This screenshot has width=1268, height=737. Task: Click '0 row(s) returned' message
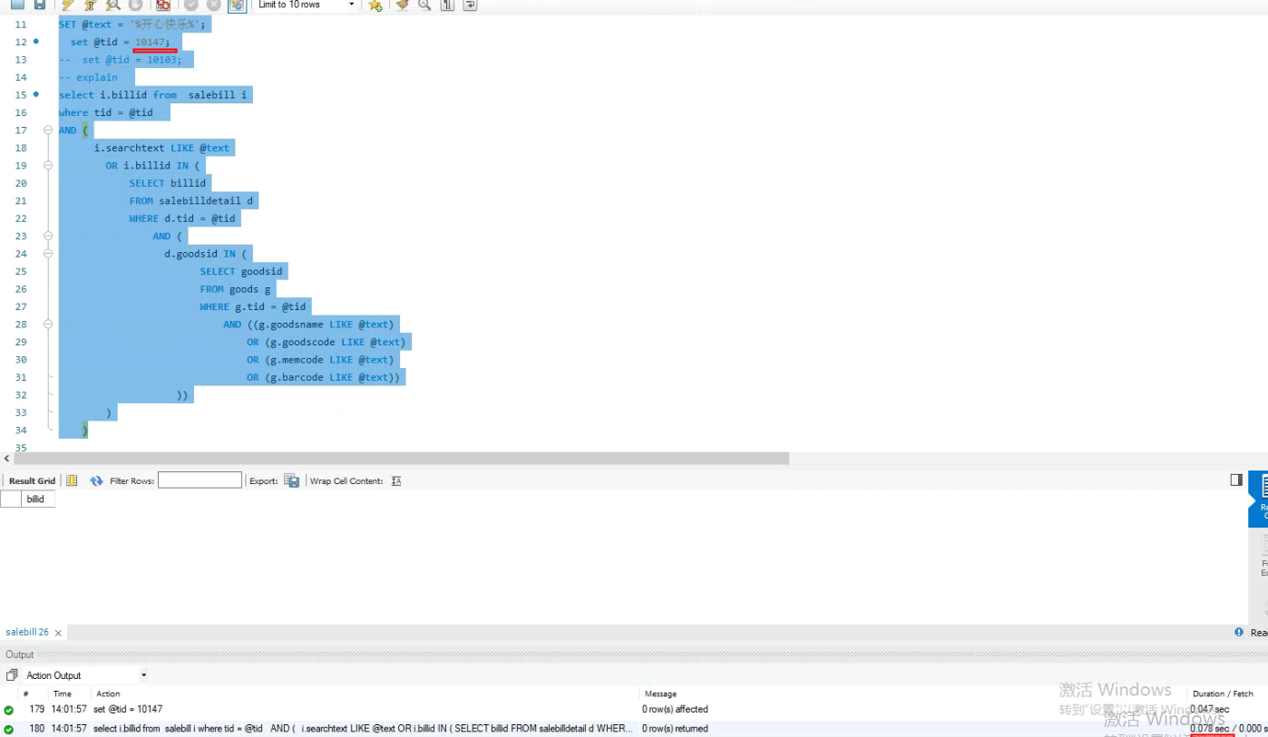tap(675, 728)
